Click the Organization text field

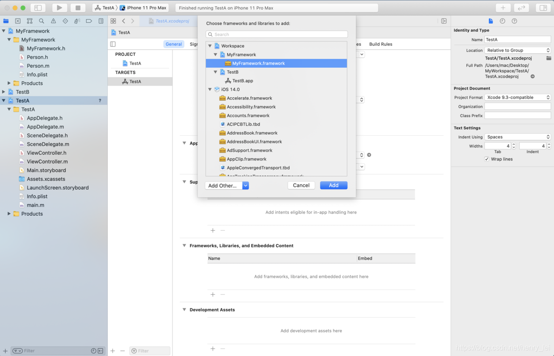[x=518, y=107]
